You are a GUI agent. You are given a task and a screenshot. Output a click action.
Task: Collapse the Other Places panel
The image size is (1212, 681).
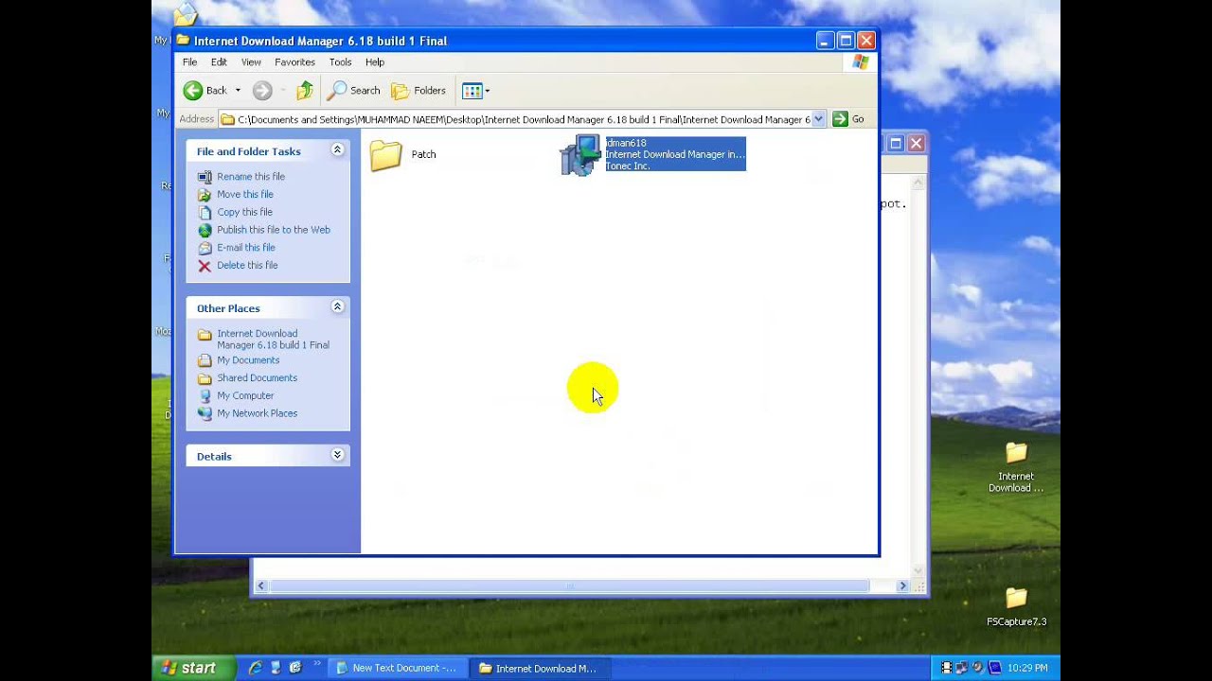coord(337,307)
